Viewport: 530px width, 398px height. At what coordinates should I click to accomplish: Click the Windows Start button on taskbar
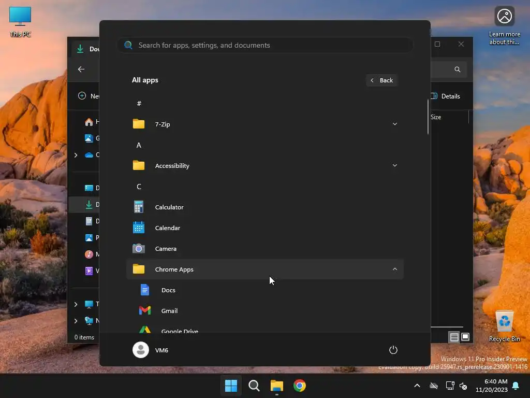pos(231,386)
